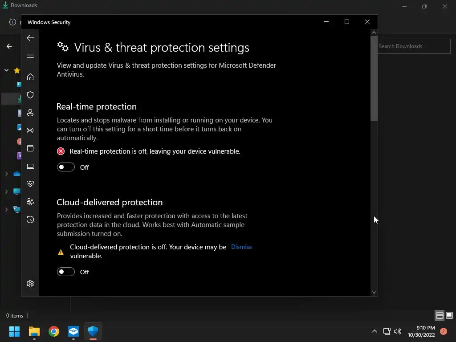The width and height of the screenshot is (456, 342).
Task: Go back in Windows Security
Action: click(30, 38)
